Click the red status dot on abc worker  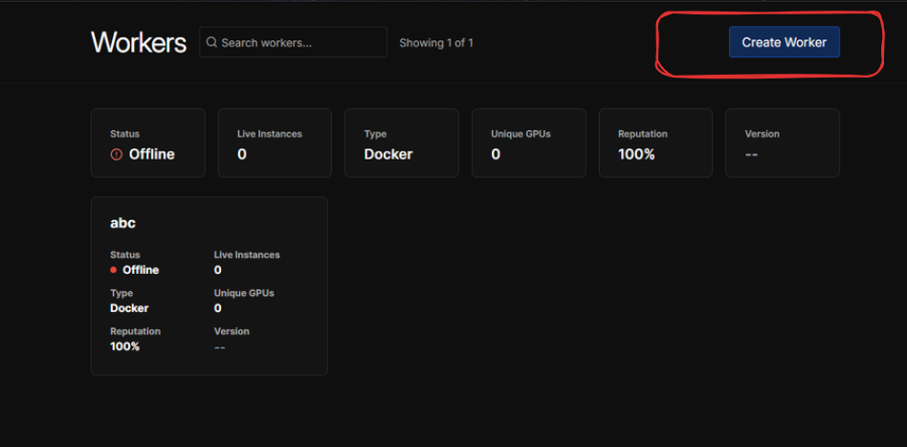point(113,270)
